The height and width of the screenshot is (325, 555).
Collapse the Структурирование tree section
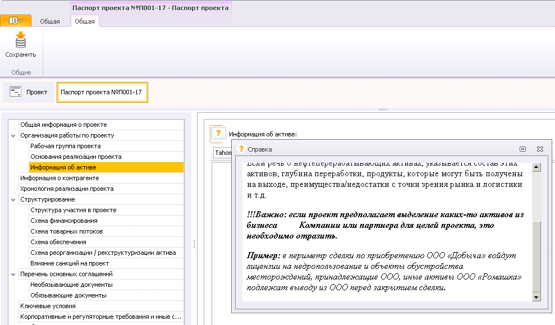pyautogui.click(x=13, y=200)
